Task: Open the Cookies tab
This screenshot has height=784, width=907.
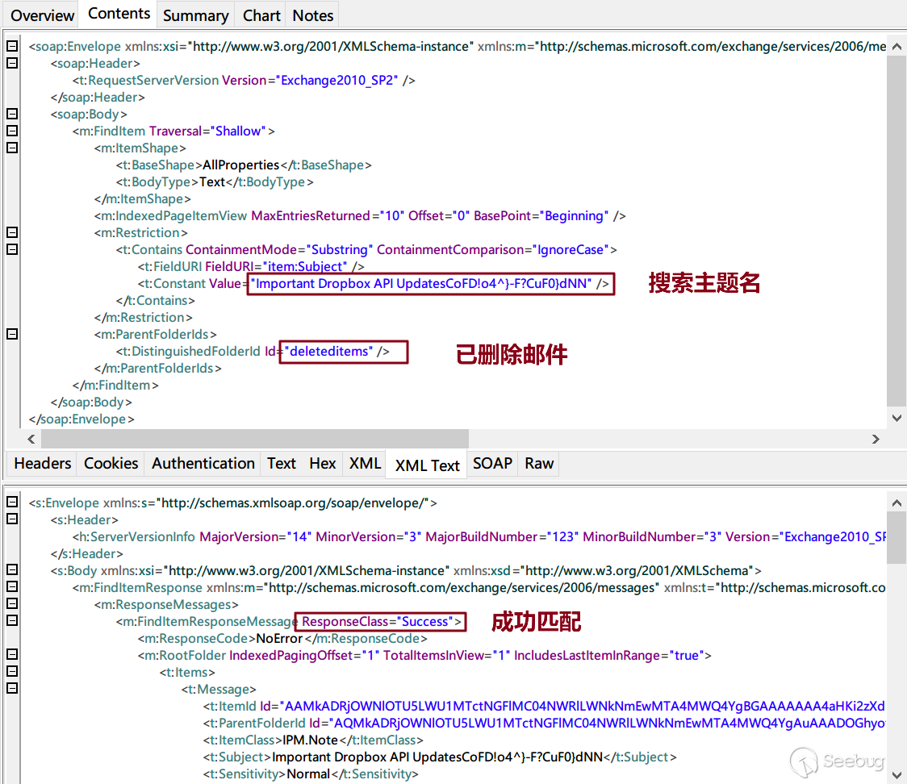Action: click(111, 463)
